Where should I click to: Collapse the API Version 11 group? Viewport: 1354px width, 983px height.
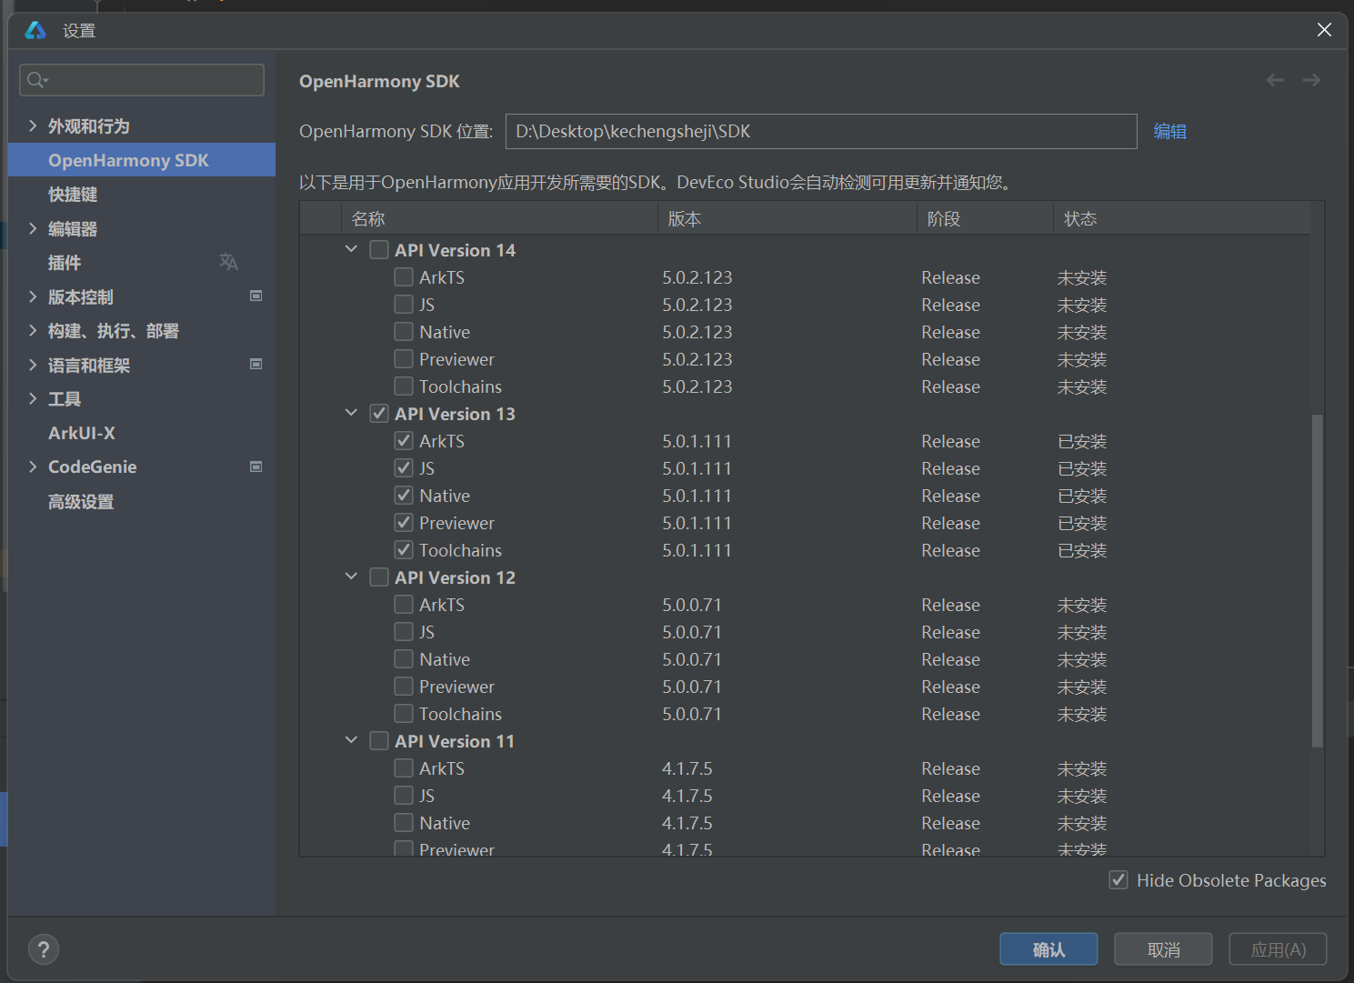[x=351, y=740]
